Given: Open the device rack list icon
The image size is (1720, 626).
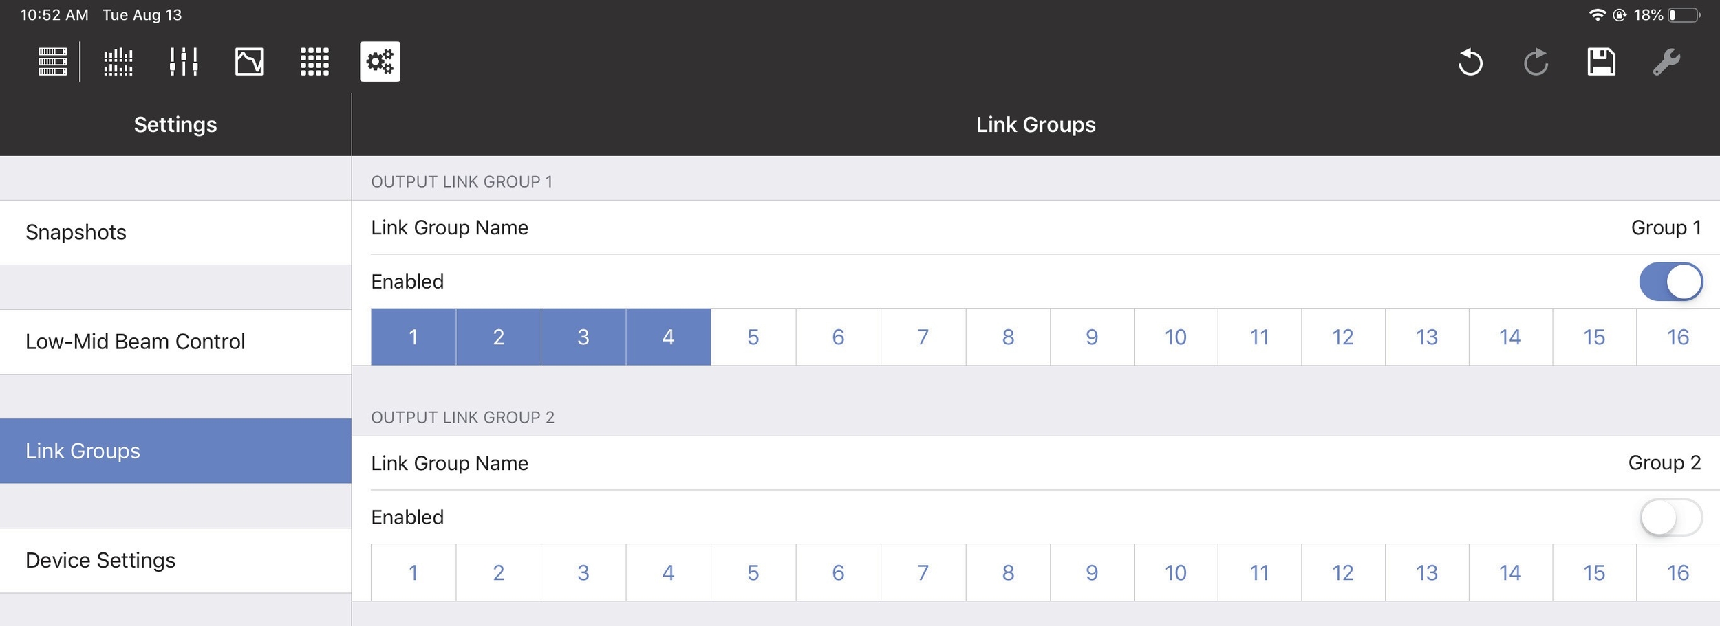Looking at the screenshot, I should point(52,62).
